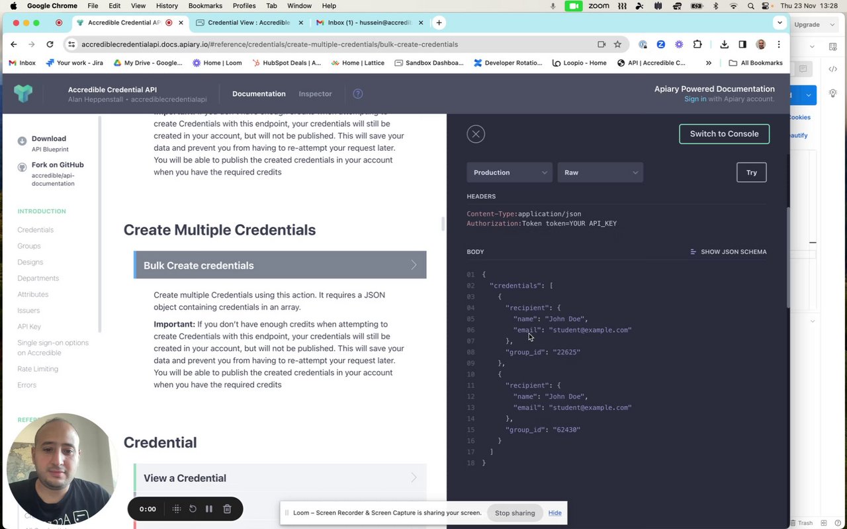Viewport: 847px width, 529px height.
Task: Delete the Loom recording with the trash icon
Action: [227, 509]
